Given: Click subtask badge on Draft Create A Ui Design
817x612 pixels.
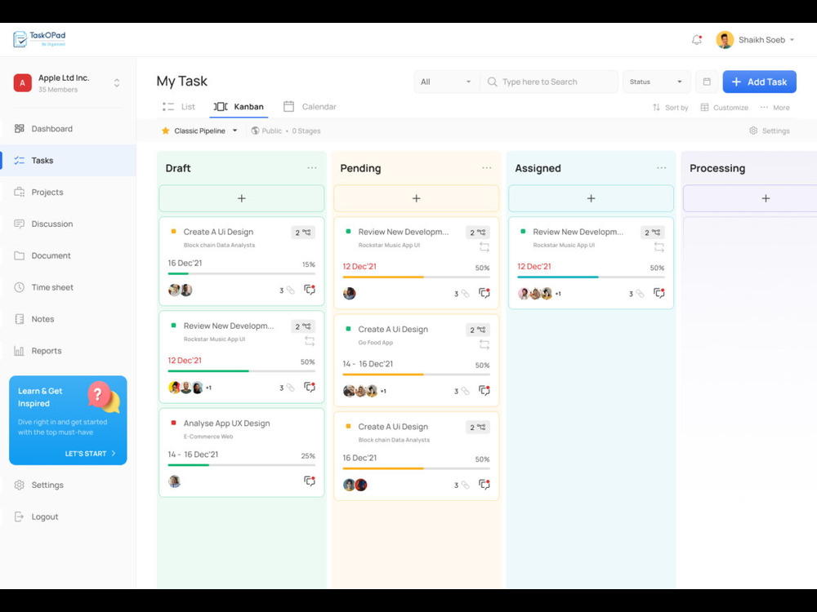Looking at the screenshot, I should tap(303, 232).
